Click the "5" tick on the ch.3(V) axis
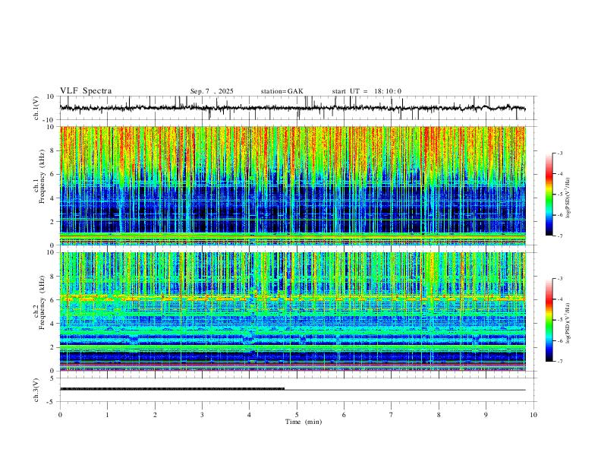 pos(53,378)
